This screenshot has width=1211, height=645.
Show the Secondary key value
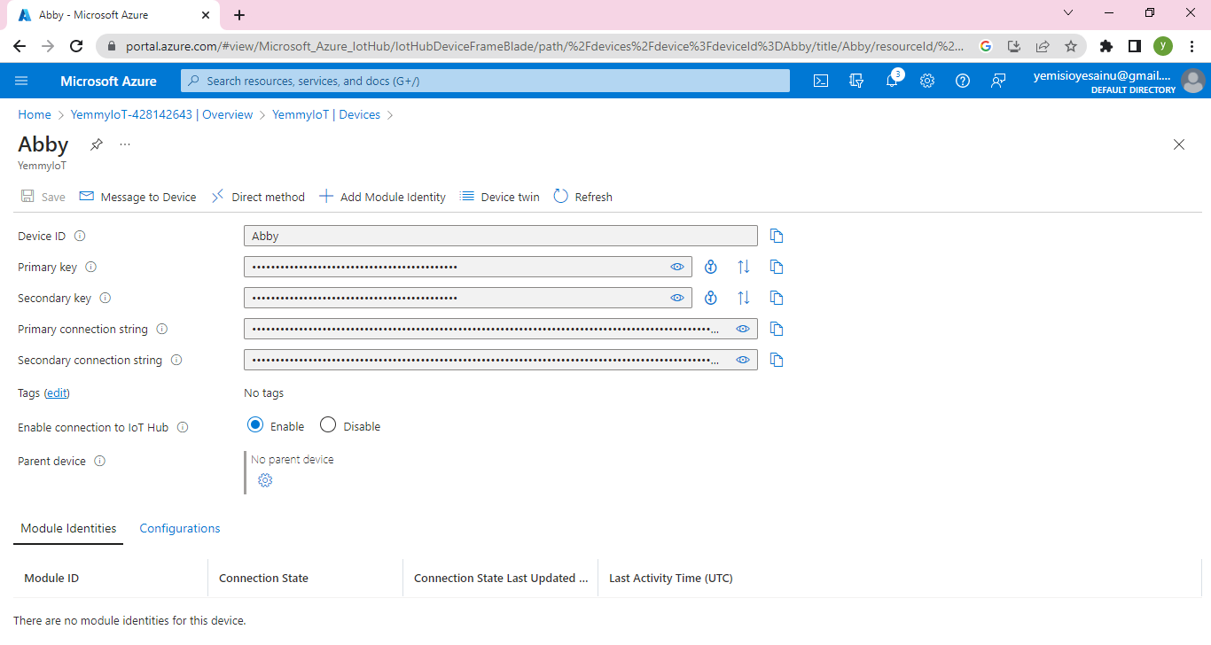point(677,298)
